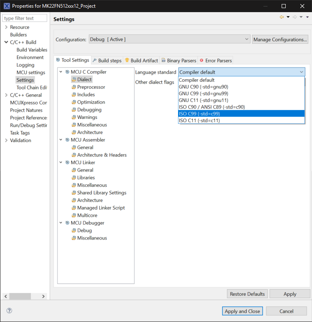Click the Optimization settings icon
The height and width of the screenshot is (322, 312).
pos(74,102)
